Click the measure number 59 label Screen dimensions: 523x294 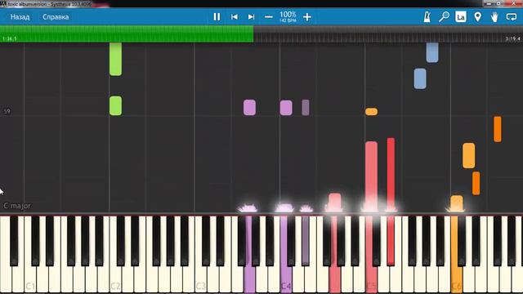tap(7, 111)
